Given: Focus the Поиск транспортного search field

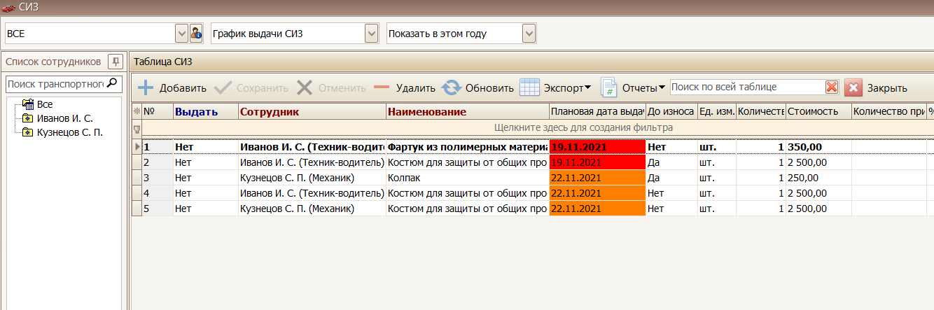Looking at the screenshot, I should click(56, 84).
